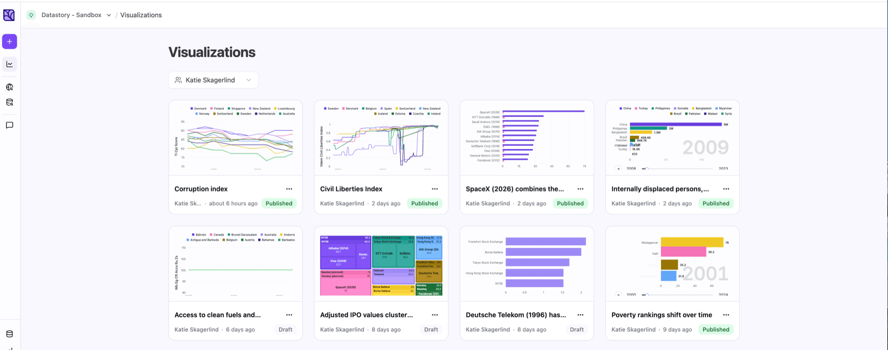Click the Visualizations page heading
This screenshot has height=350, width=888.
point(212,52)
